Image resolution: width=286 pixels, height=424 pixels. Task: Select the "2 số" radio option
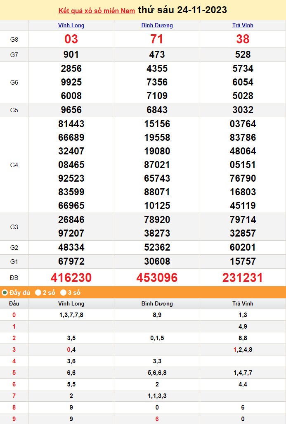click(x=38, y=293)
